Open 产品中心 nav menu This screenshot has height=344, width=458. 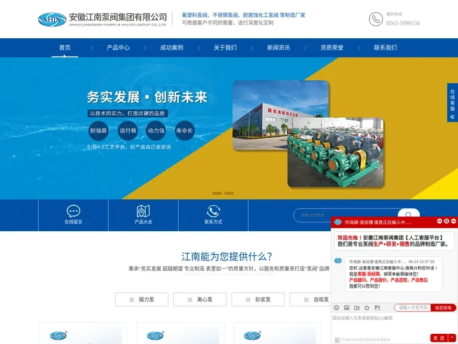coord(118,48)
